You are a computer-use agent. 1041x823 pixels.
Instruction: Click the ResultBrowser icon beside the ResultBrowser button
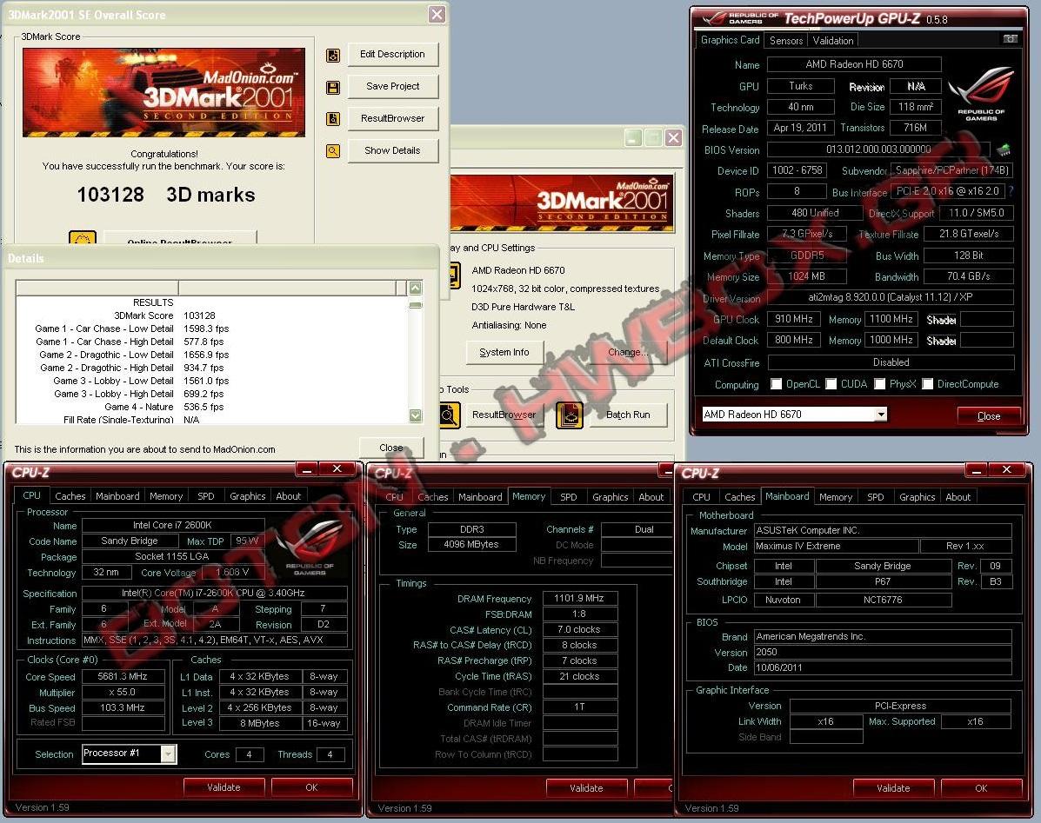click(333, 119)
